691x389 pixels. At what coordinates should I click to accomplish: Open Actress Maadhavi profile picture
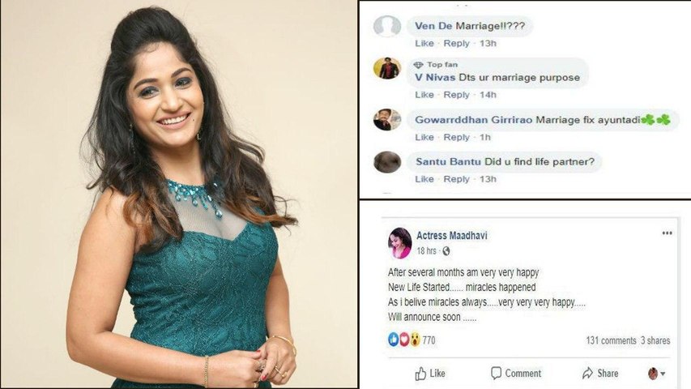click(x=399, y=243)
